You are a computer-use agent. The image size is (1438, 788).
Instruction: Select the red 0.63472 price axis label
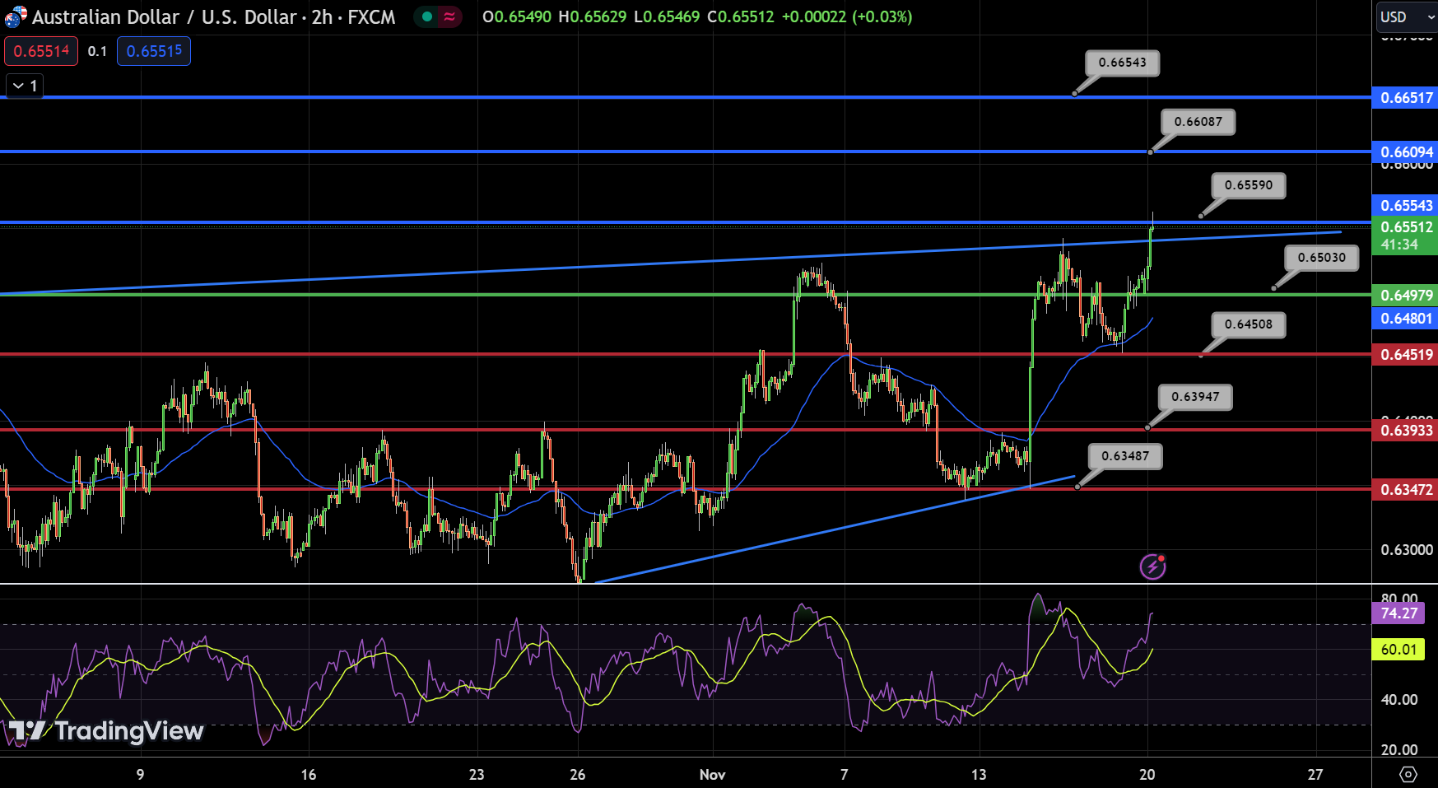pyautogui.click(x=1405, y=489)
